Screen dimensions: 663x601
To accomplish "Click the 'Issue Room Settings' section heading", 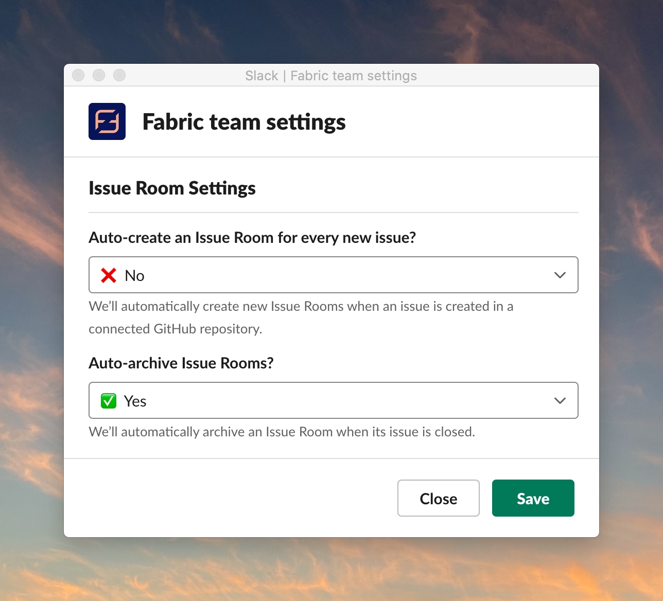I will pos(172,188).
